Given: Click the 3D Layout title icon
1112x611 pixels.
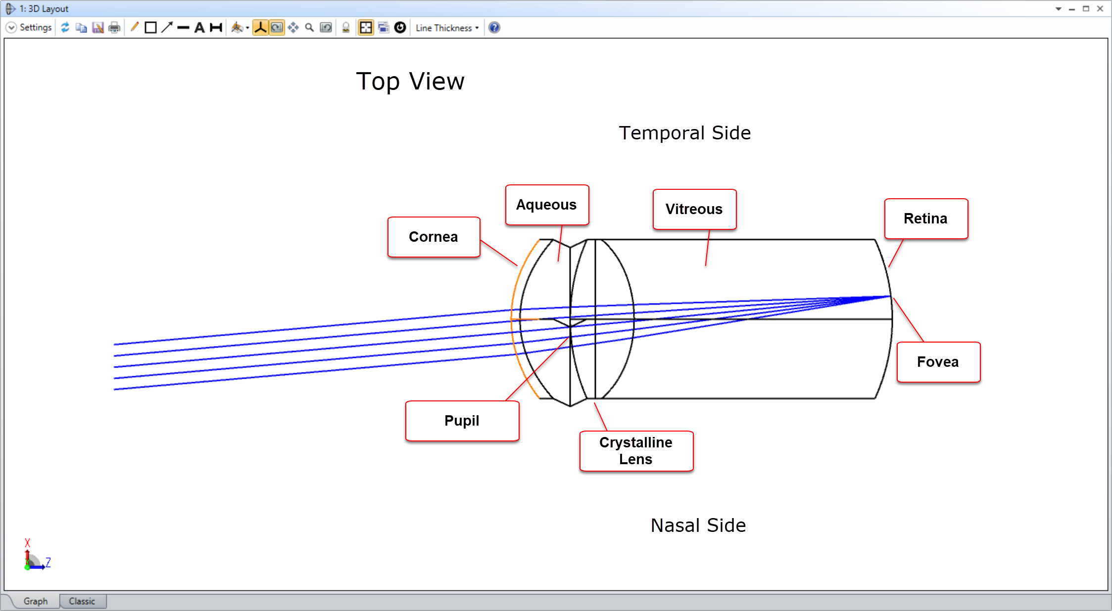Looking at the screenshot, I should coord(10,9).
